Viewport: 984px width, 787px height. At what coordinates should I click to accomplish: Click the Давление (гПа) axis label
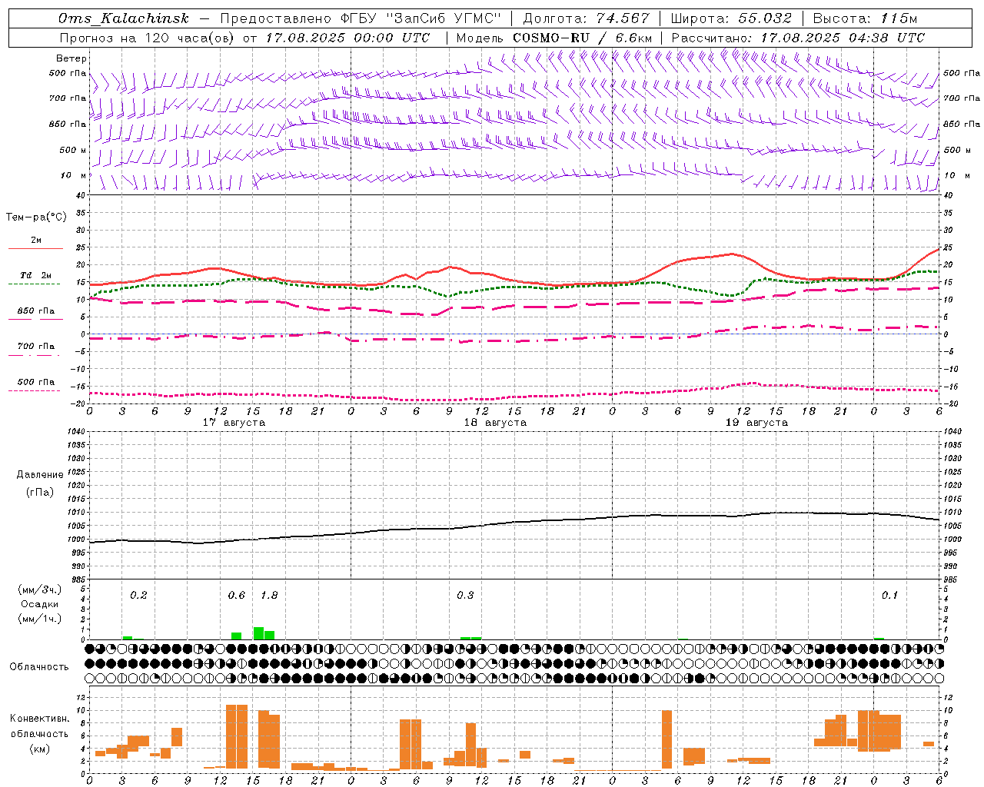click(x=40, y=483)
